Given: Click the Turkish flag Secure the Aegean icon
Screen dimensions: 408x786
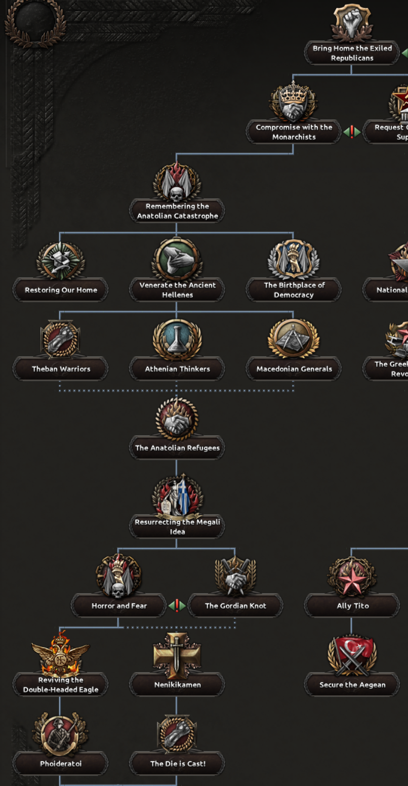Looking at the screenshot, I should coord(352,655).
